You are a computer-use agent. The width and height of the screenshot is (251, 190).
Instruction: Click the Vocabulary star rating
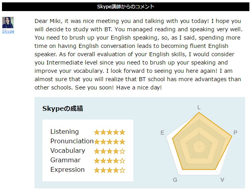click(109, 151)
